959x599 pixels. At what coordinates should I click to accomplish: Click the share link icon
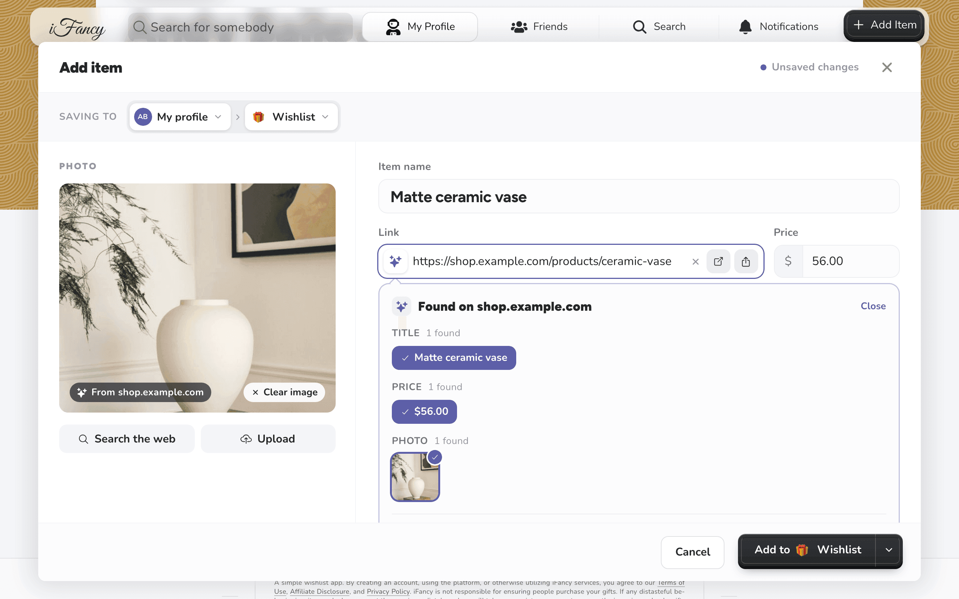click(746, 261)
